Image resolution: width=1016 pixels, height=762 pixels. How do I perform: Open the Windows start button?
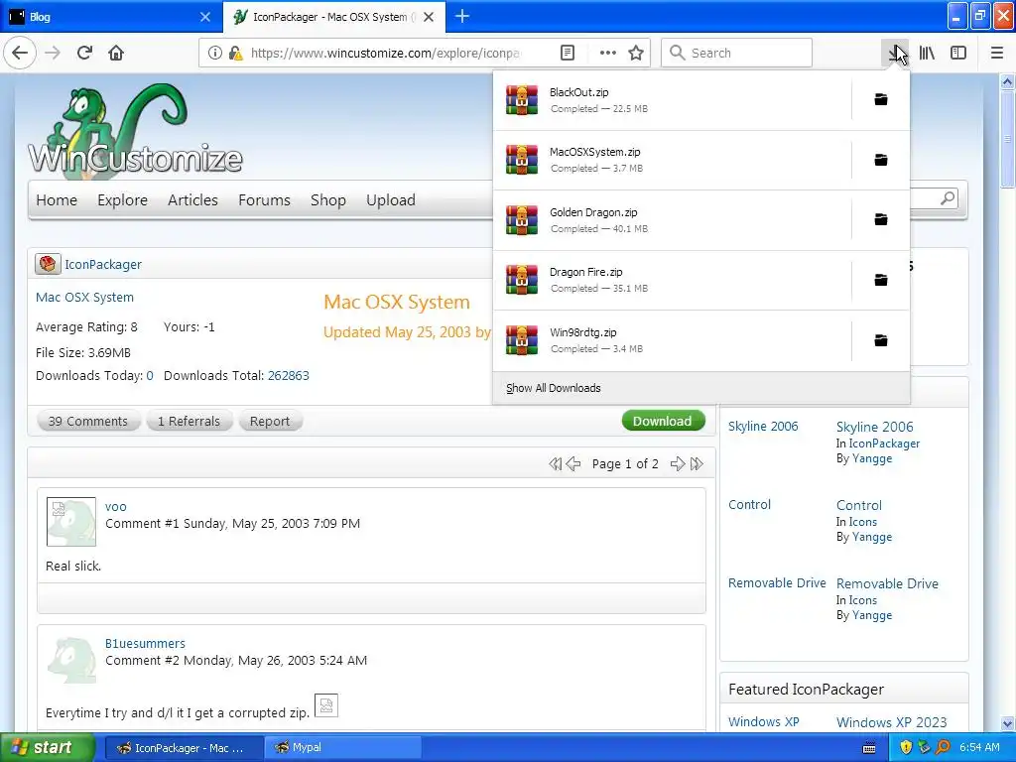[47, 748]
